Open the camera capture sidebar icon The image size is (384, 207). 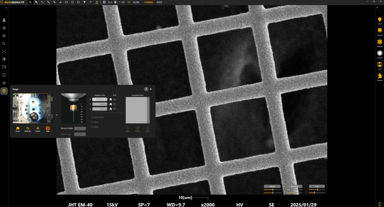pos(4,67)
